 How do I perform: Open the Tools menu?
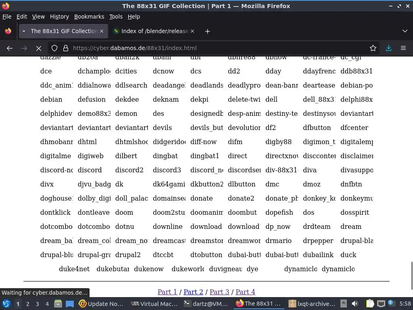tap(116, 17)
